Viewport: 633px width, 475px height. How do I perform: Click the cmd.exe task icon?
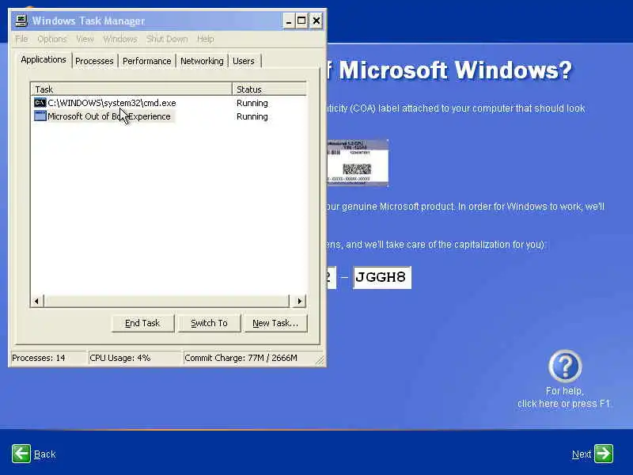tap(40, 103)
